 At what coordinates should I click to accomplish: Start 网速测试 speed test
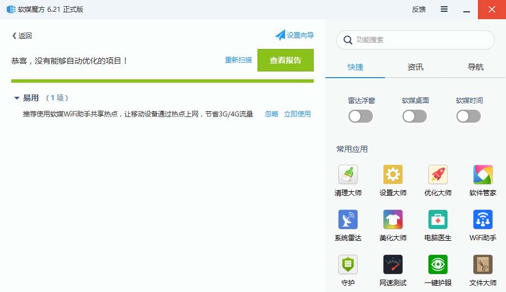coord(393,264)
